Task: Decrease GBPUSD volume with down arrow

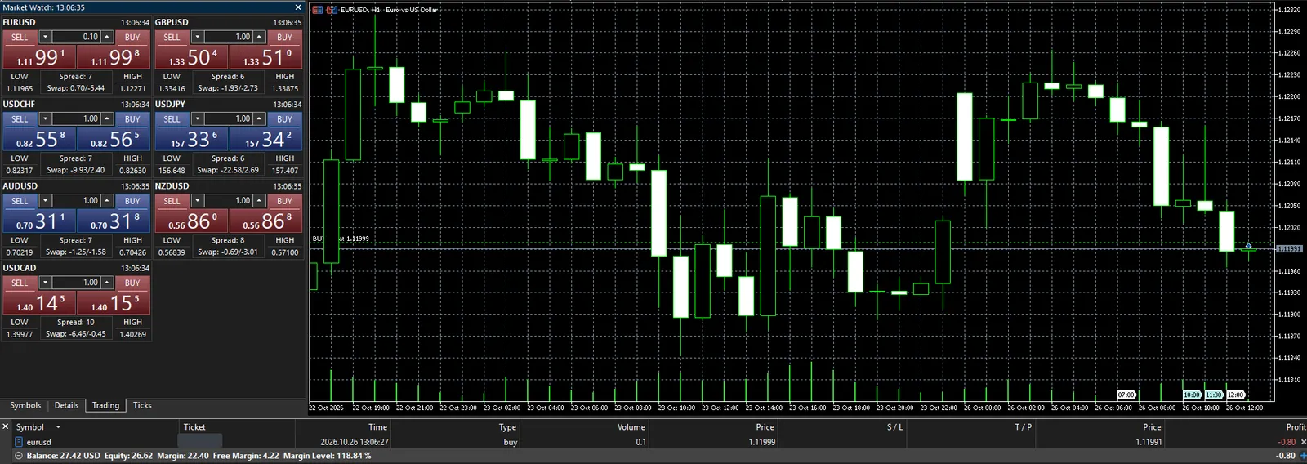Action: [x=198, y=38]
